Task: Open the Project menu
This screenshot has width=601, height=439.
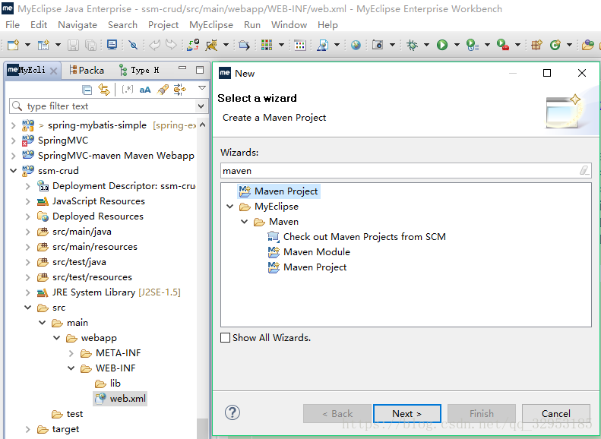Action: pos(163,25)
